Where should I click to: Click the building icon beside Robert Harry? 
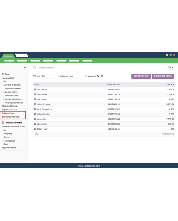coord(35,129)
